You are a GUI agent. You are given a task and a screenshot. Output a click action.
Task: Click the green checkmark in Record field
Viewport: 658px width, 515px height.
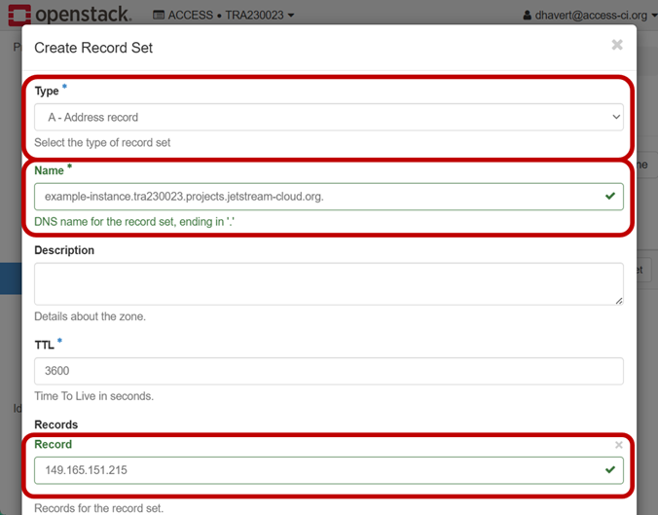tap(609, 470)
